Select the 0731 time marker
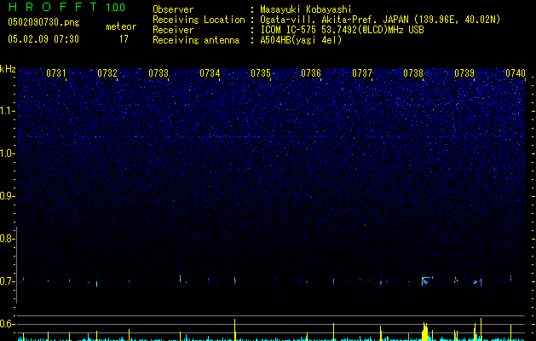Image resolution: width=536 pixels, height=341 pixels. (56, 73)
